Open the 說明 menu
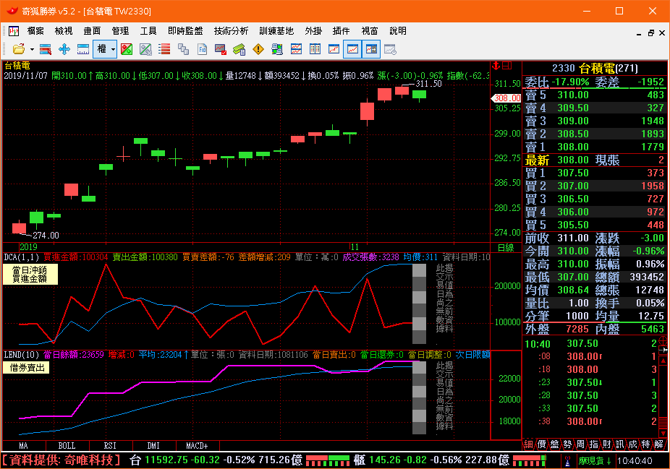This screenshot has width=670, height=469. 398,31
